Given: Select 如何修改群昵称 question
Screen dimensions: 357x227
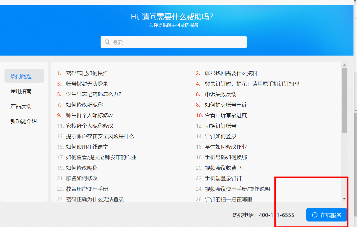Looking at the screenshot, I should [84, 105].
